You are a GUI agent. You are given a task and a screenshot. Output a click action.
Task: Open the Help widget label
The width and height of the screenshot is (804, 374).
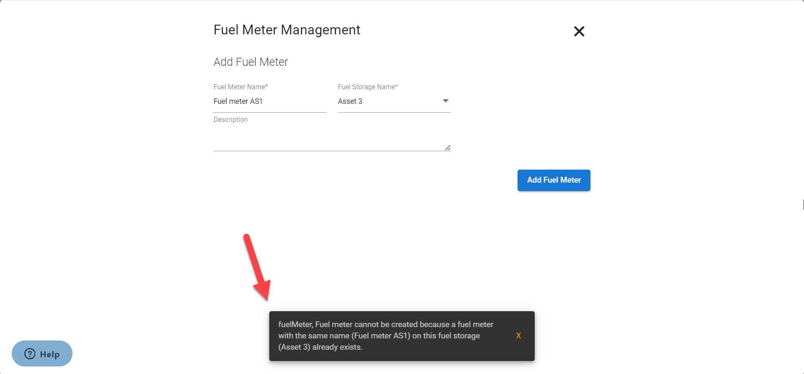pos(50,354)
